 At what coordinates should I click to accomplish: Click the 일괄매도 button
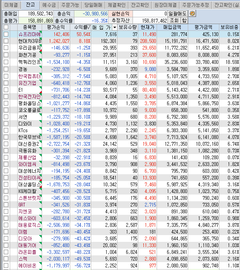178,14
